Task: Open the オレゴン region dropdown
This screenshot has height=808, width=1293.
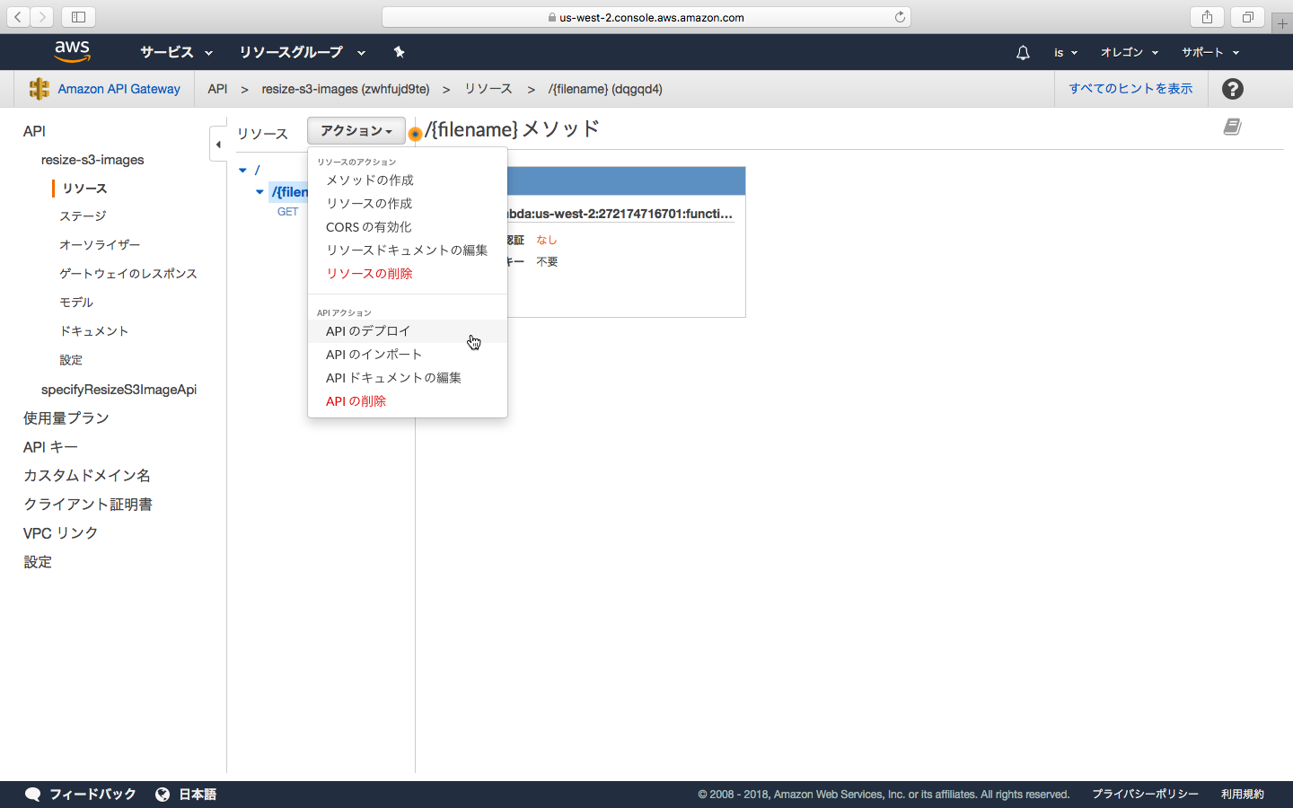Action: coord(1130,53)
